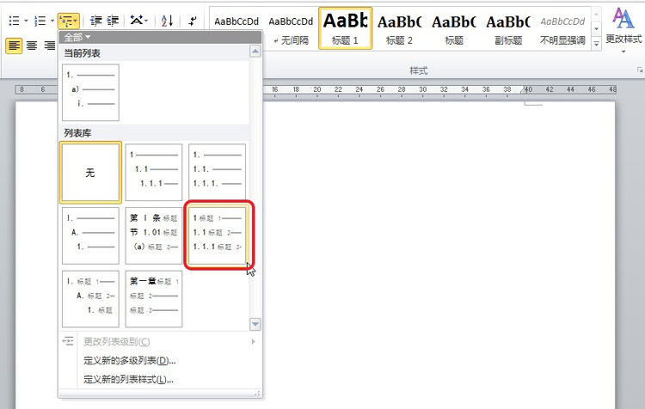The image size is (645, 409).
Task: Apply the 标题 2 style
Action: (x=399, y=28)
